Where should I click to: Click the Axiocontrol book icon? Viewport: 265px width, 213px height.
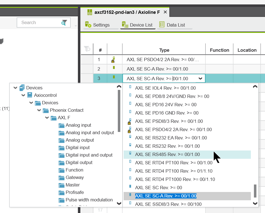[x=30, y=95]
